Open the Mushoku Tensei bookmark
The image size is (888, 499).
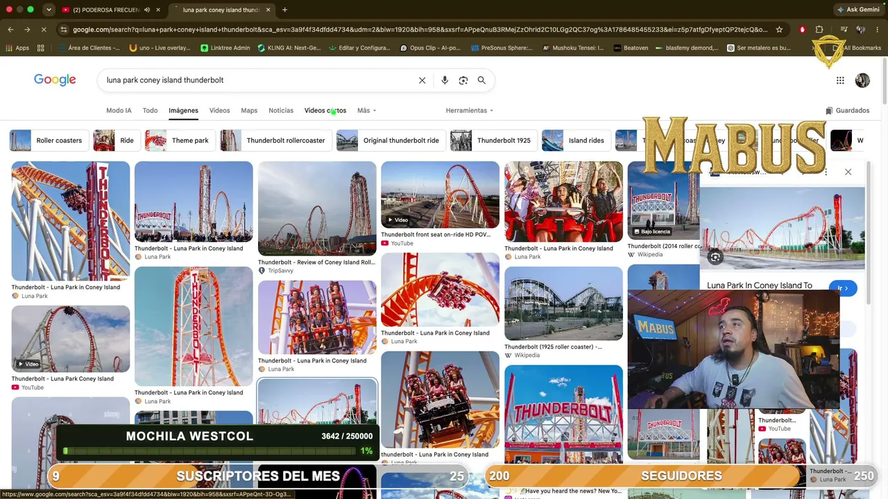point(573,48)
